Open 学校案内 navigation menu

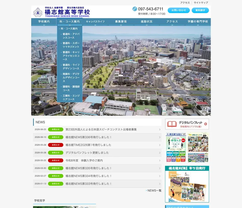pos(44,22)
